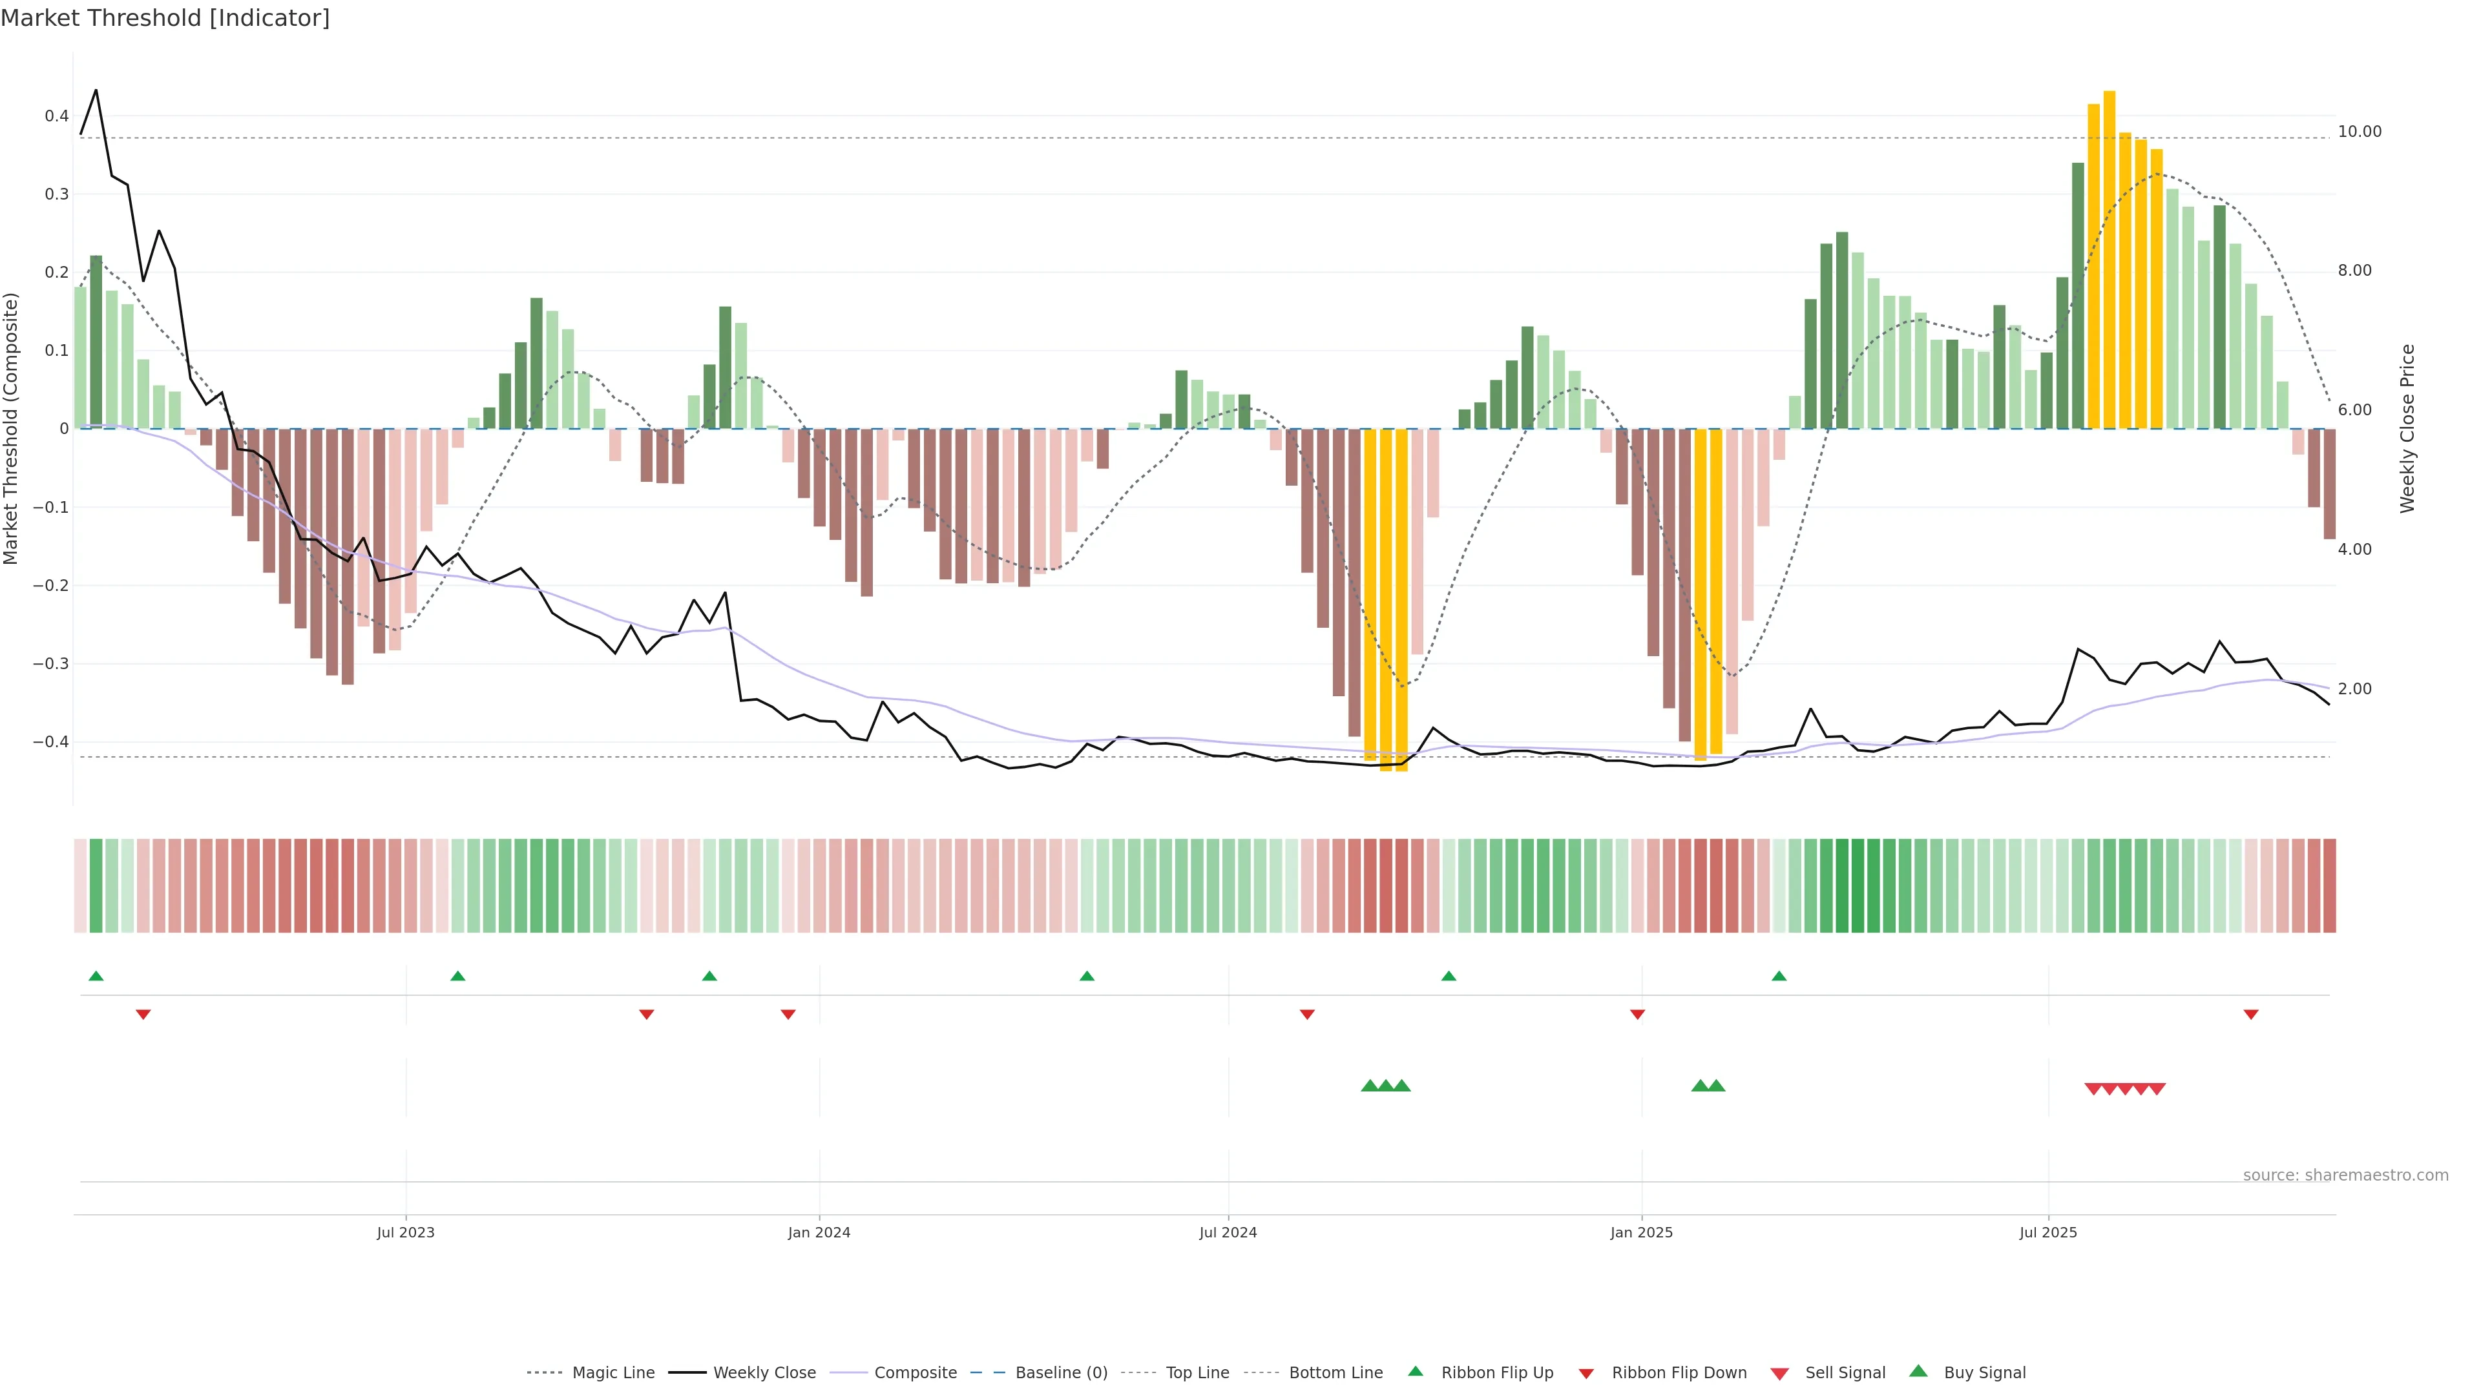The height and width of the screenshot is (1395, 2481).
Task: Click the Market Threshold [Indicator] chart title
Action: 165,18
